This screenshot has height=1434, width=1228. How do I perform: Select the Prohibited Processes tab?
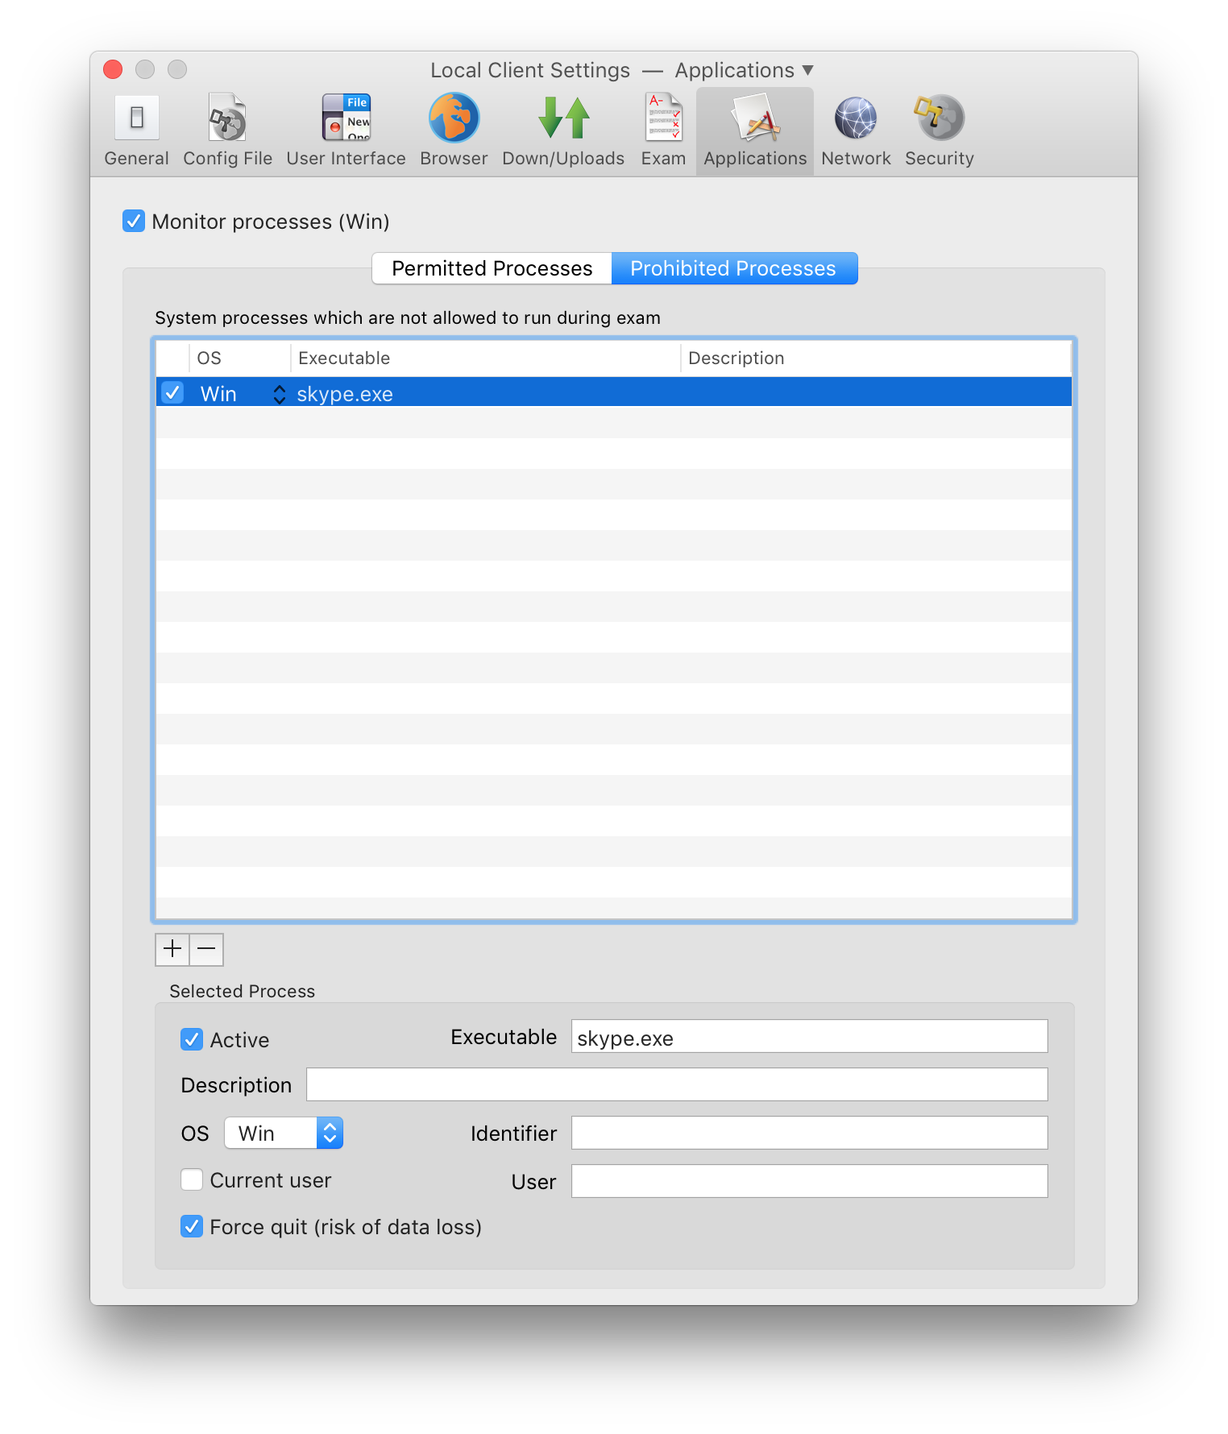[x=734, y=268]
